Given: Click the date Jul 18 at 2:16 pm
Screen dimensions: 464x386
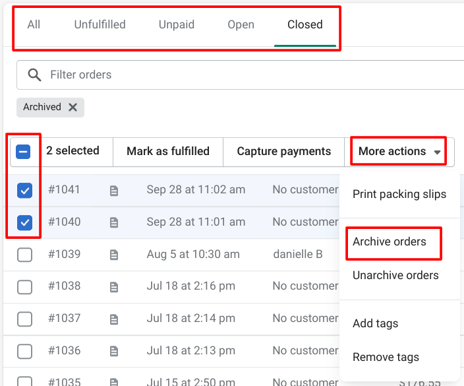Looking at the screenshot, I should [x=191, y=286].
